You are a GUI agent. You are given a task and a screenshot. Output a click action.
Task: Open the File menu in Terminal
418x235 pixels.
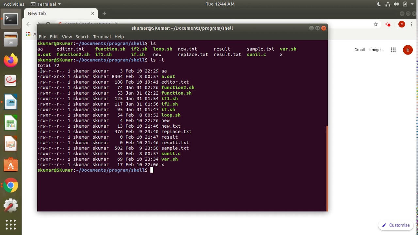tap(42, 37)
